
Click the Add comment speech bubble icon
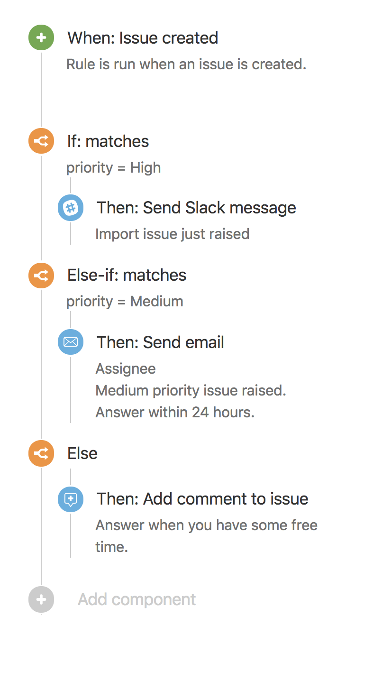click(x=71, y=499)
